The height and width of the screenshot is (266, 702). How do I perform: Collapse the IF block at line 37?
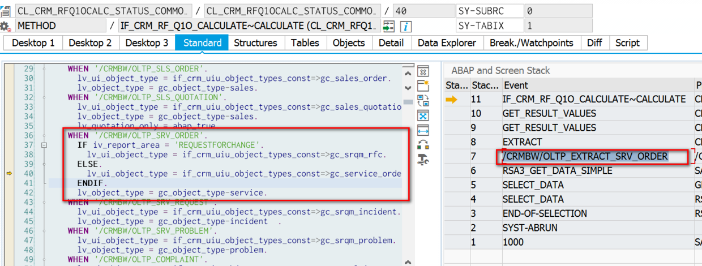(44, 145)
